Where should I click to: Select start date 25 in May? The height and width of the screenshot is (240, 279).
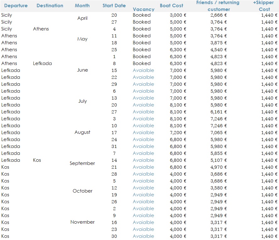click(x=114, y=50)
